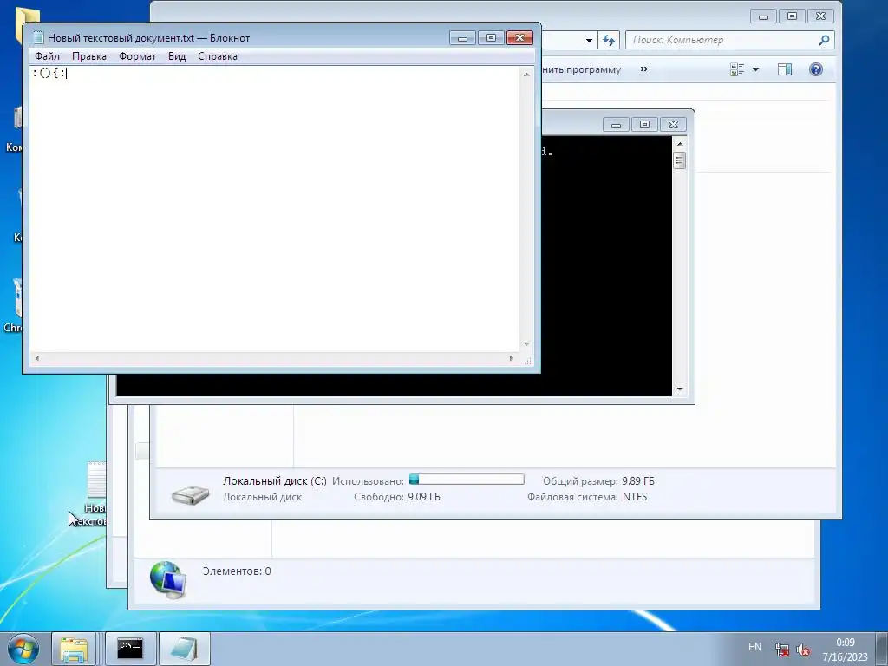Screen dimensions: 888x666
Task: Click inside the black command prompt area
Action: pos(606,266)
